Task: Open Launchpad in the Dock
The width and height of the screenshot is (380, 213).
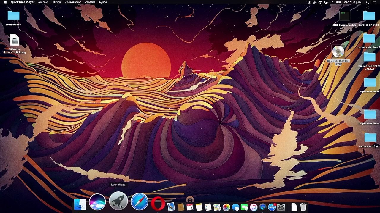Action: (118, 201)
